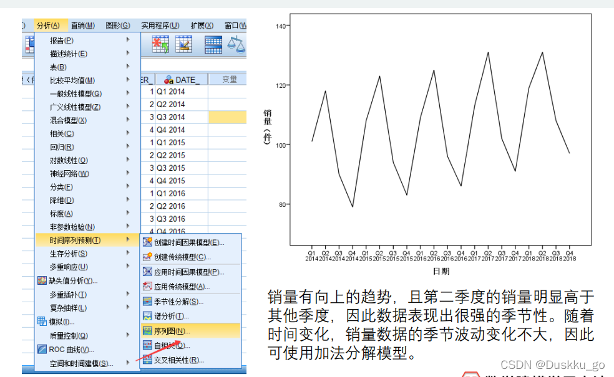
Task: Click icon beside 序列图(N)
Action: point(147,331)
